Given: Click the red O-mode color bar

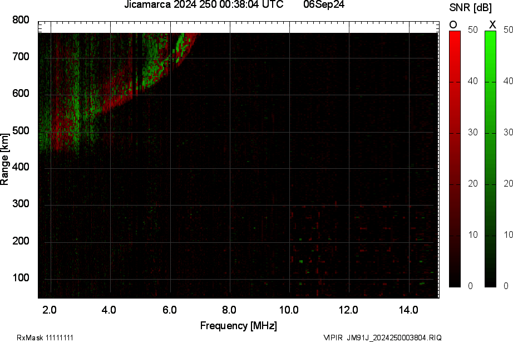Looking at the screenshot, I should point(455,159).
